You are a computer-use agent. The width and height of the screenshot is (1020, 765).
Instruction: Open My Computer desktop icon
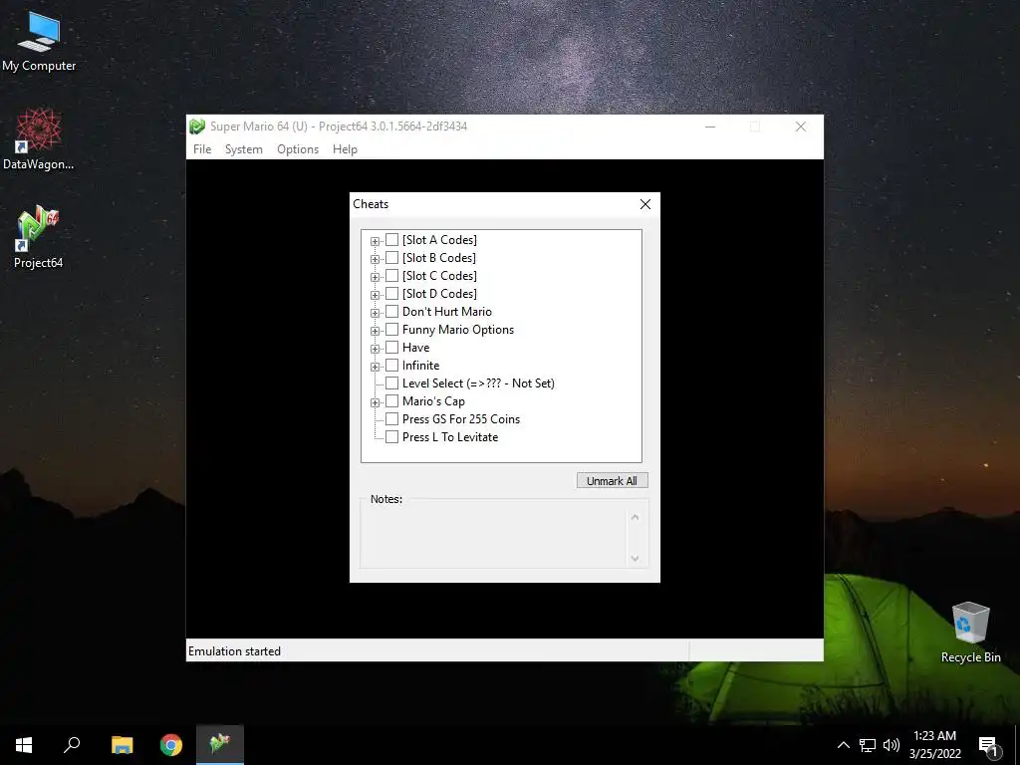[39, 40]
